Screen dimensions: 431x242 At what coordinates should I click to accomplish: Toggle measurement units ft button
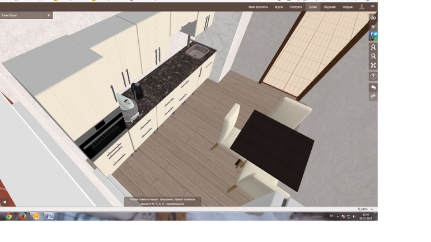373,26
